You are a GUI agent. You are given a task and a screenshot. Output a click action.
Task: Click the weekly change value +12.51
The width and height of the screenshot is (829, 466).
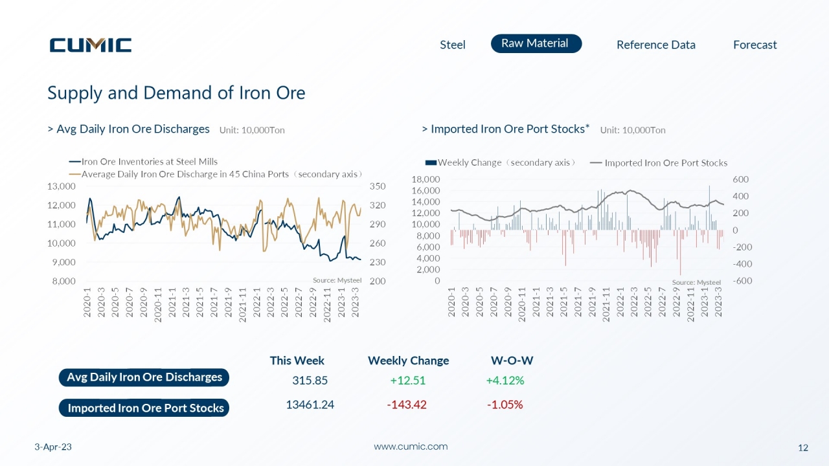coord(407,381)
